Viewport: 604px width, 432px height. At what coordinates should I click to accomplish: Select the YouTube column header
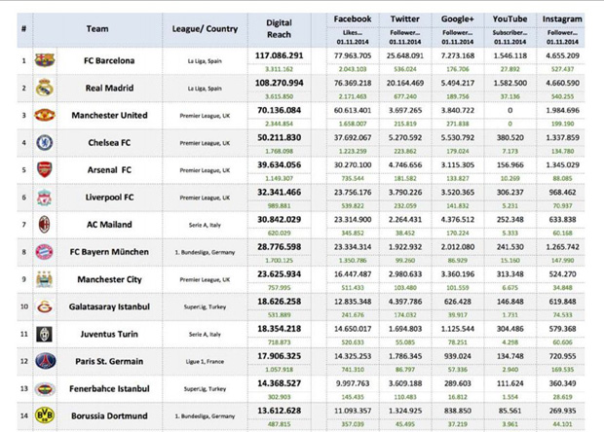[x=510, y=18]
